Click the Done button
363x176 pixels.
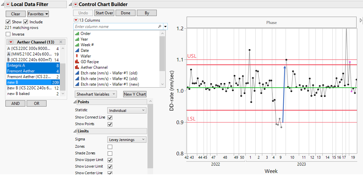pyautogui.click(x=125, y=13)
